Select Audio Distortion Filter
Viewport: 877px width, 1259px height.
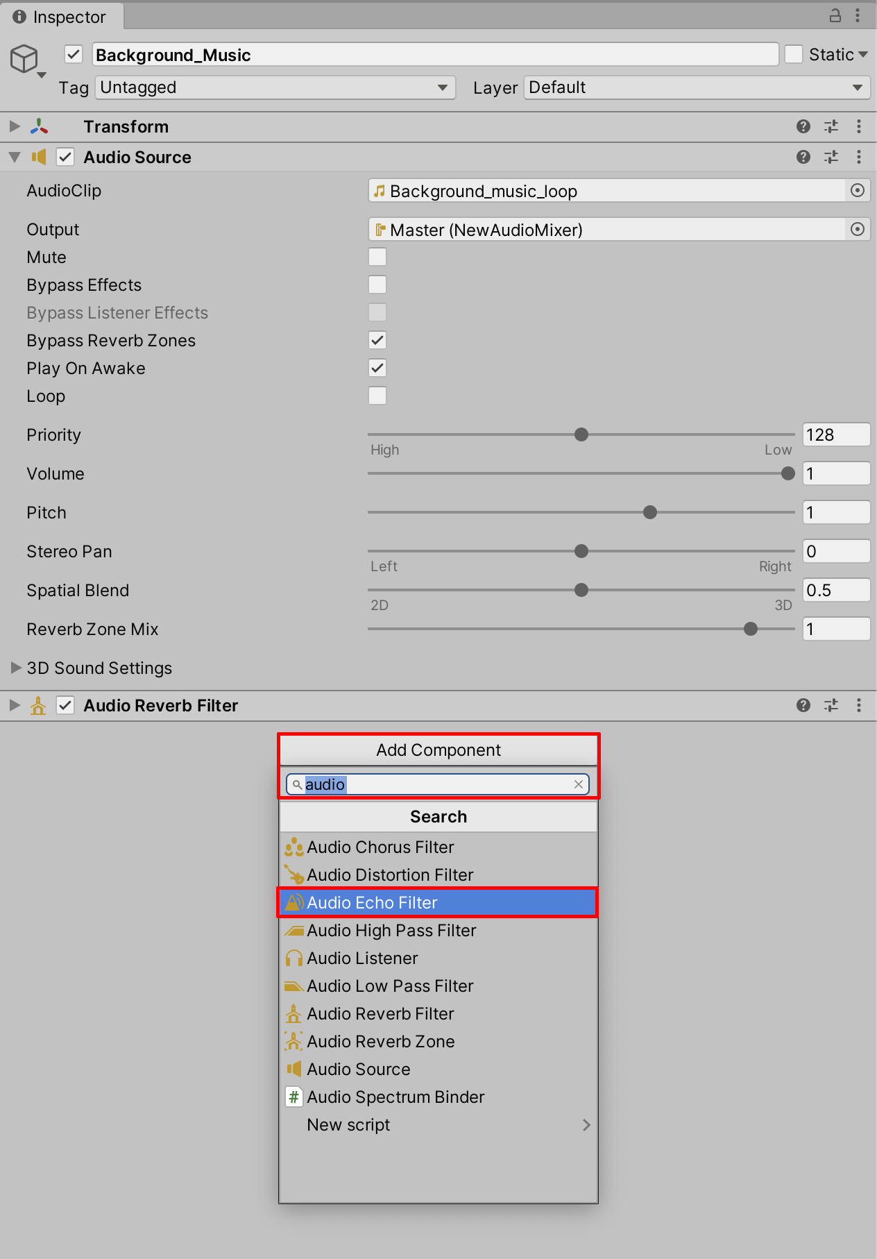point(438,874)
